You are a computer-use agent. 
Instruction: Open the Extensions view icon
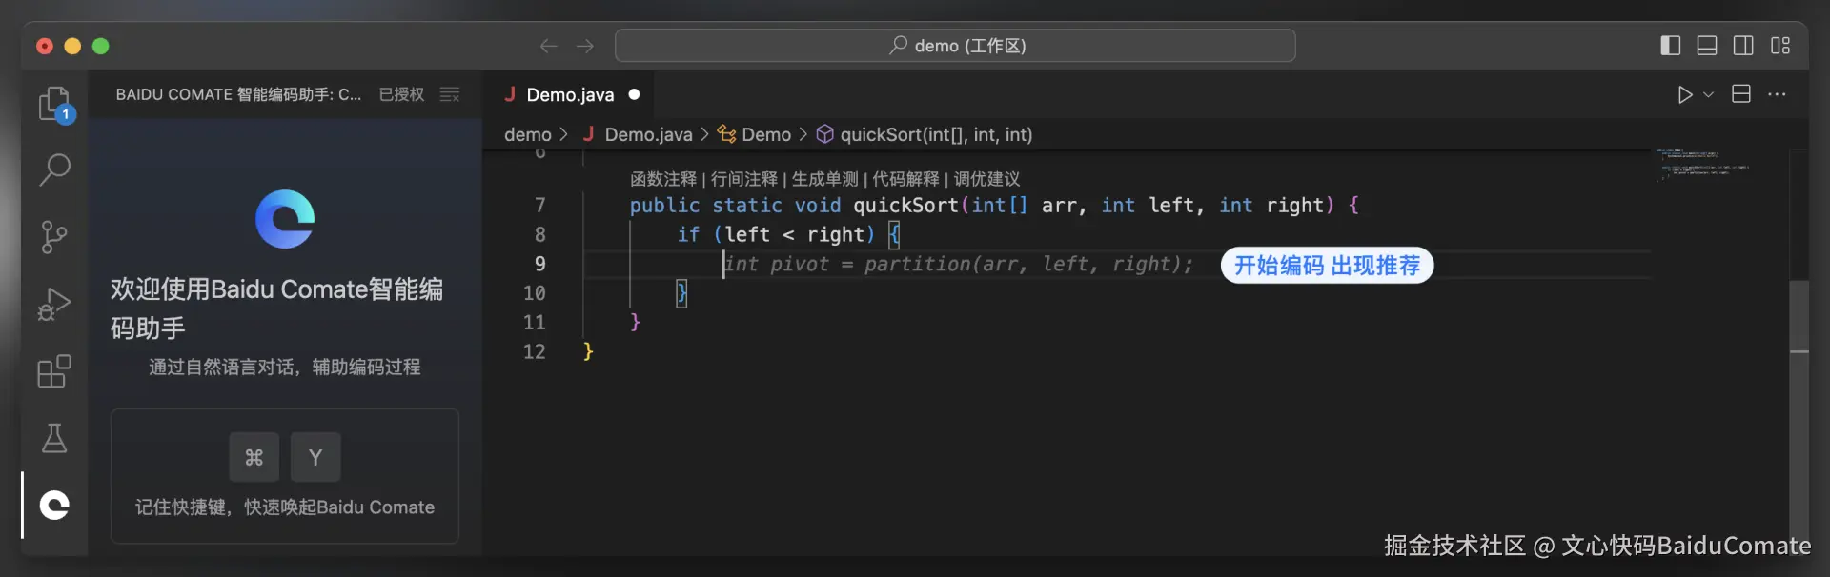tap(55, 371)
